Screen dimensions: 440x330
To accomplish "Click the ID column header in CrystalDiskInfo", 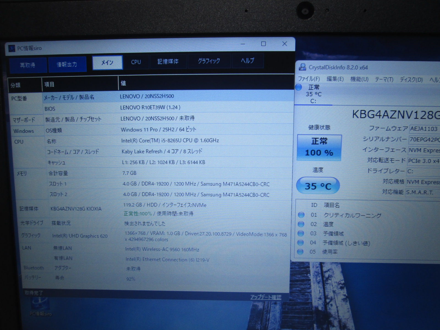I will pos(314,205).
